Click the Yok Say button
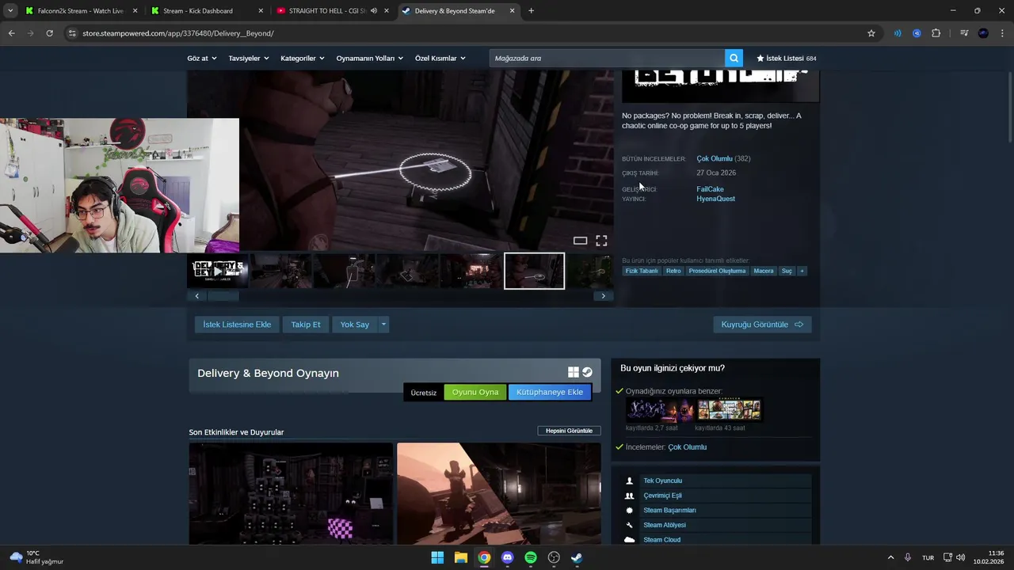Screen dimensions: 1014x570 coord(354,325)
